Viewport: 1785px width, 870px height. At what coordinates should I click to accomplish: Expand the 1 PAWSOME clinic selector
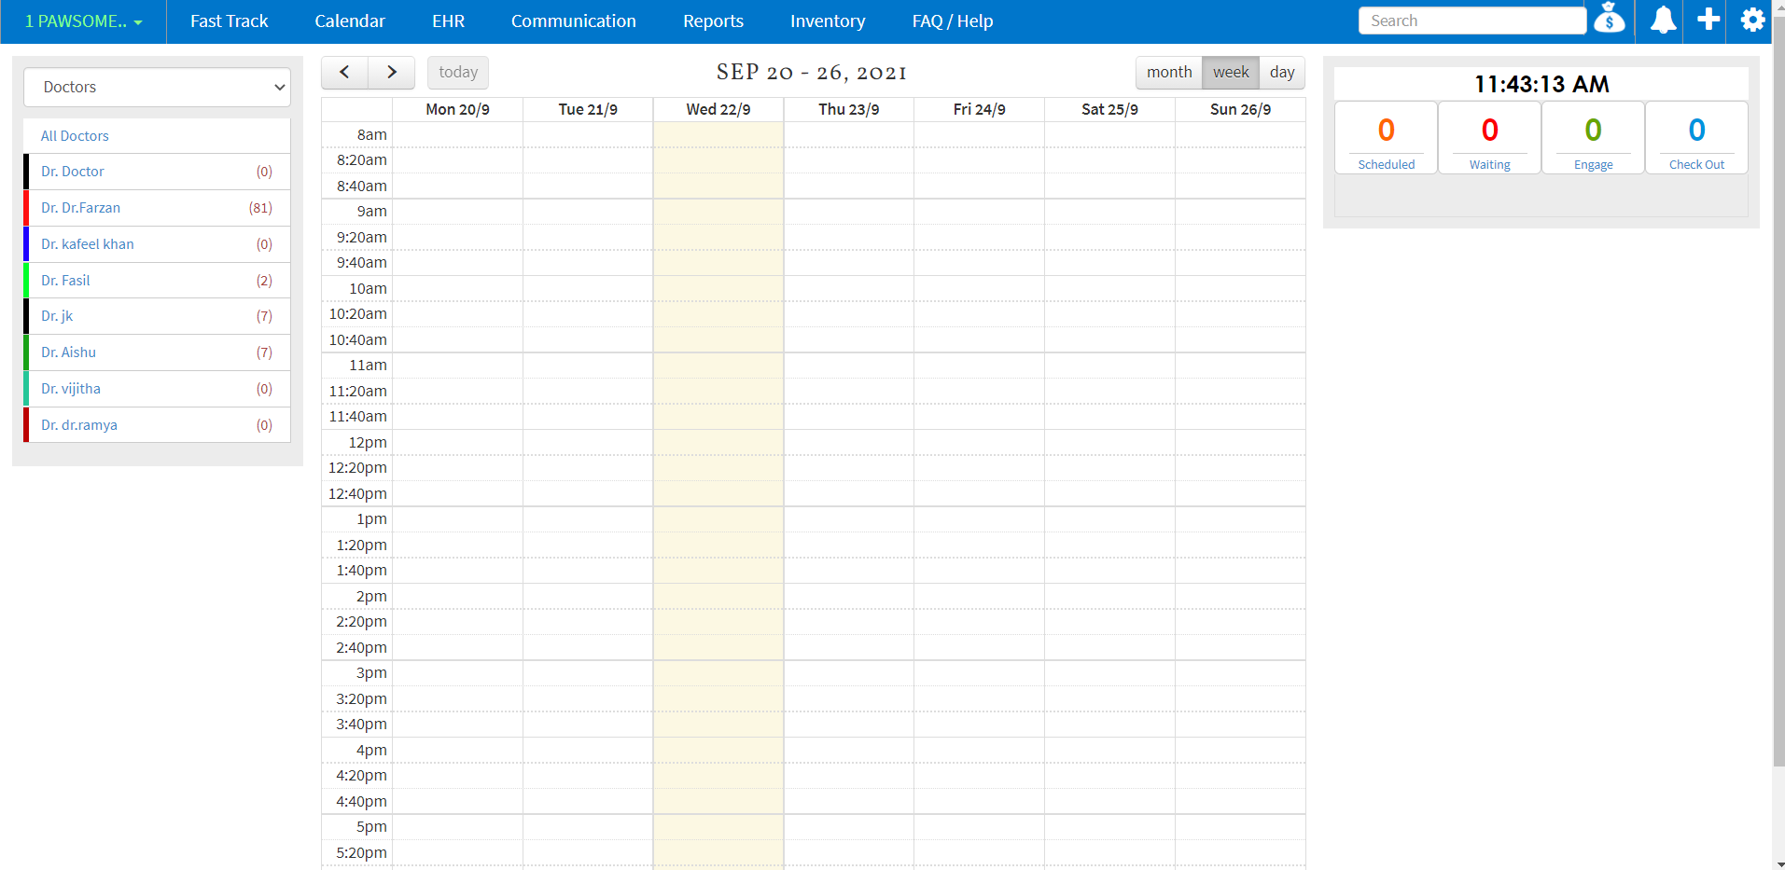point(82,21)
